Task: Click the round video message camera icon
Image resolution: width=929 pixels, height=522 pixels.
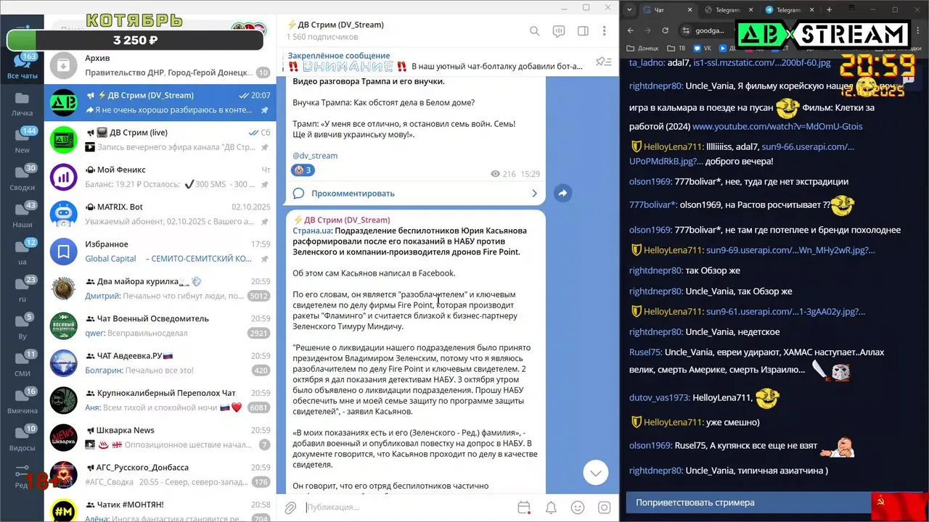Action: 604,507
